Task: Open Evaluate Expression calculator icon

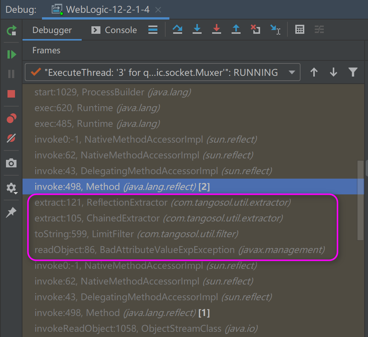Action: (300, 29)
